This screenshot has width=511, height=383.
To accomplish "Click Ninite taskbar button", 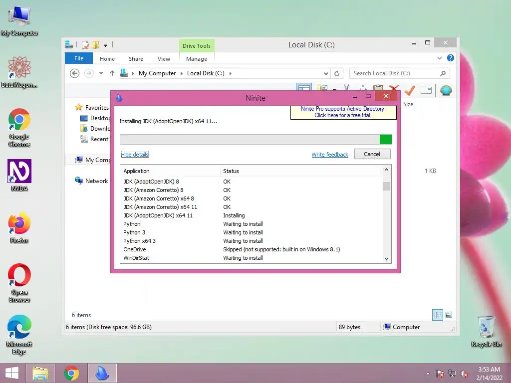I will [x=102, y=373].
